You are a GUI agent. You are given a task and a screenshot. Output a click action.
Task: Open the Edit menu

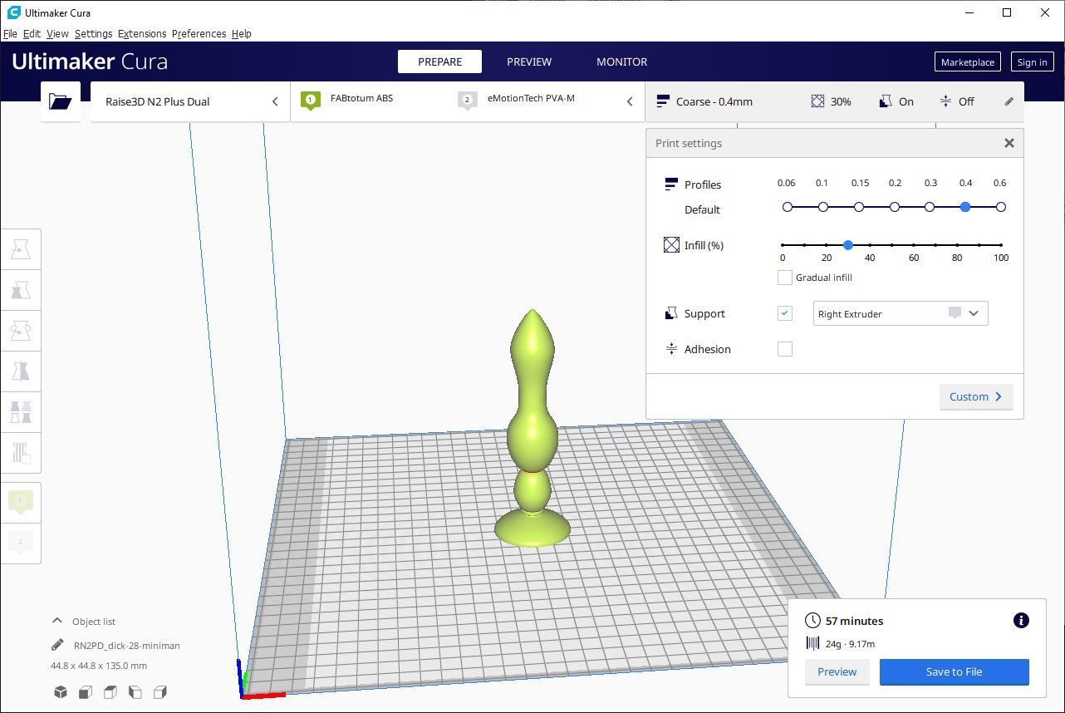click(x=32, y=33)
